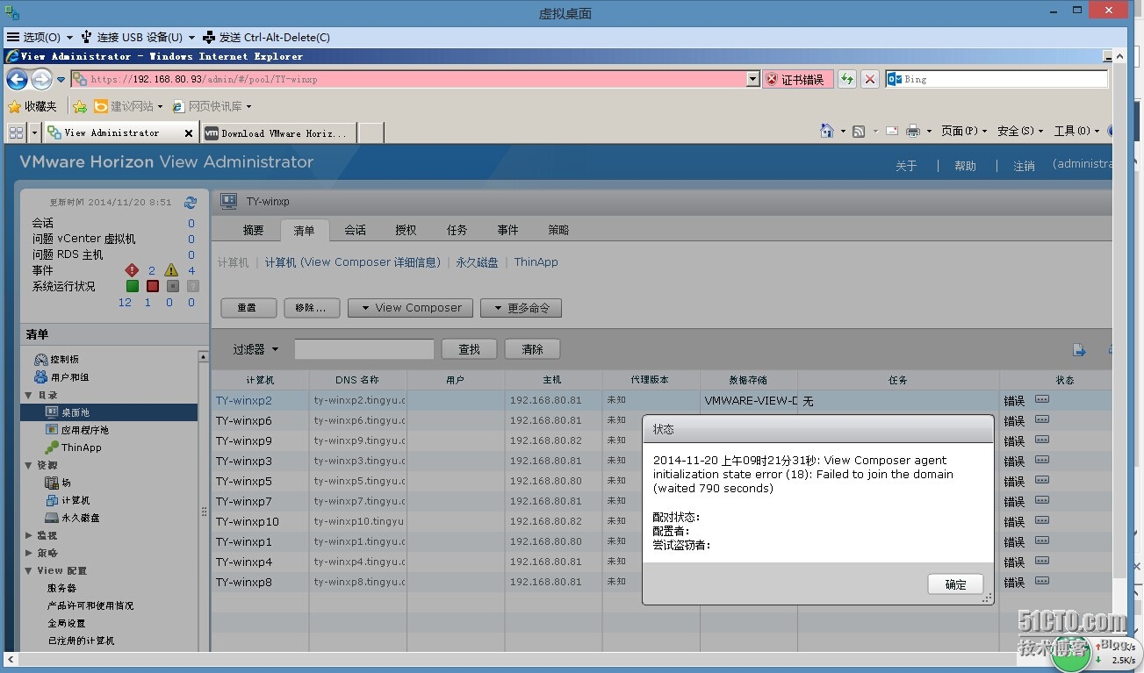Select ThinApp in the sidebar tree
Screen dimensions: 1144x673
tap(74, 447)
